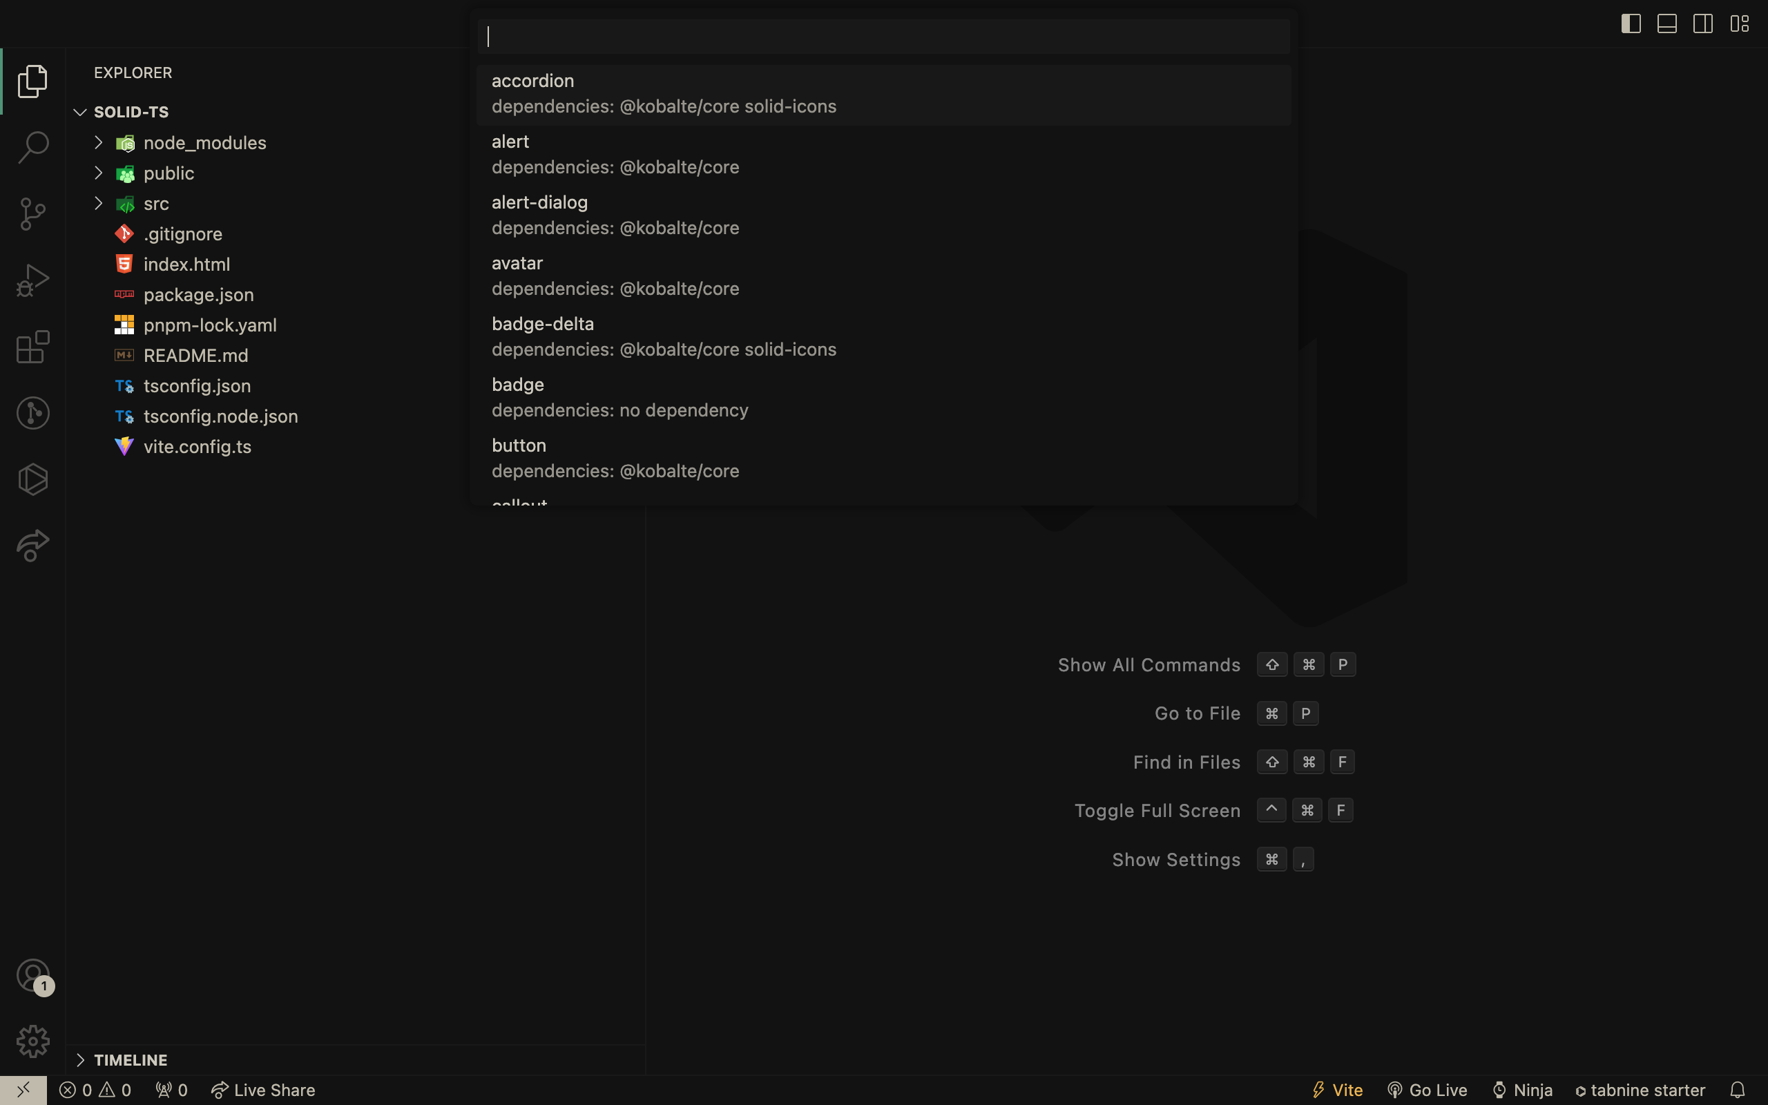The image size is (1768, 1105).
Task: Click Live Share in the status bar
Action: tap(263, 1090)
